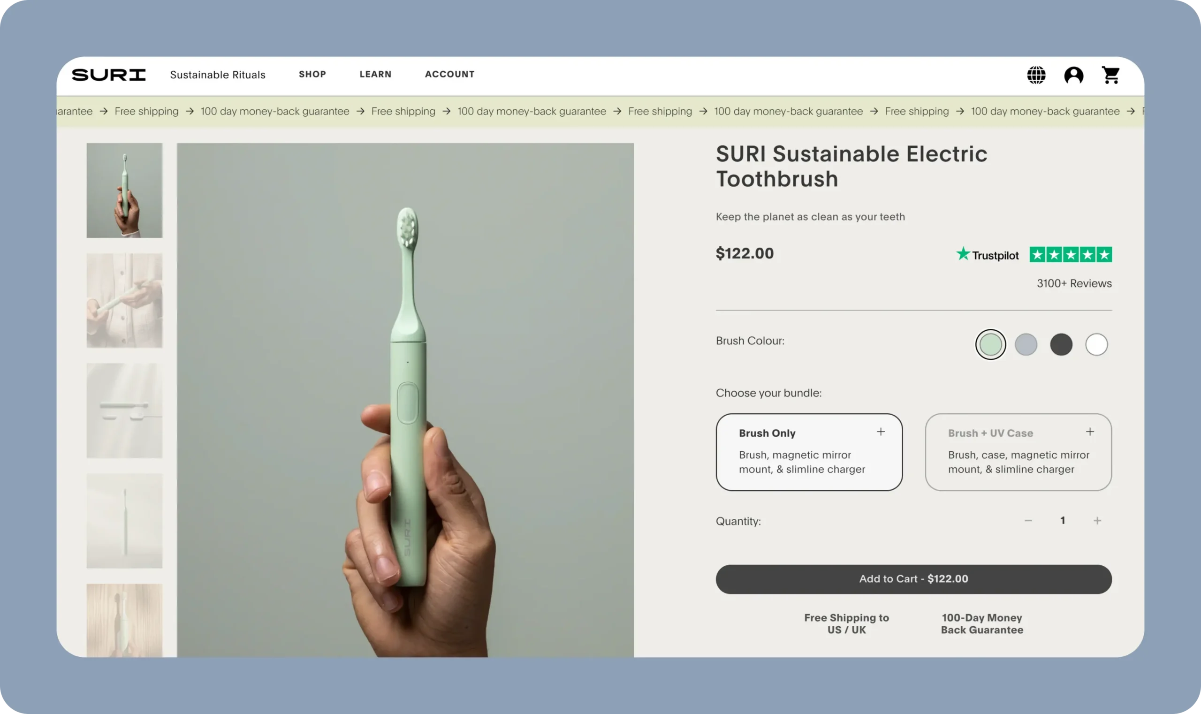Click the Trustpilot star rating

pos(1070,255)
